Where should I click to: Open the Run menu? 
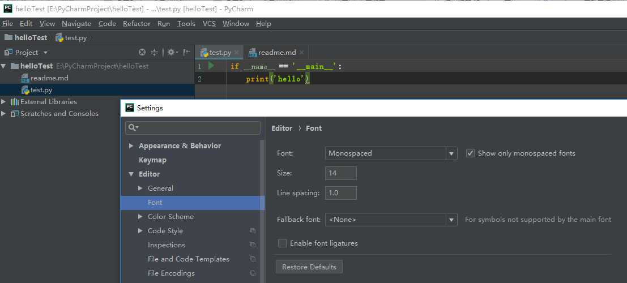pyautogui.click(x=164, y=24)
